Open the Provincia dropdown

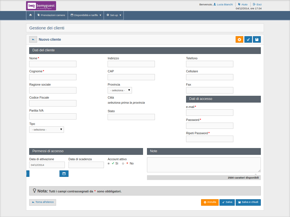click(120, 90)
